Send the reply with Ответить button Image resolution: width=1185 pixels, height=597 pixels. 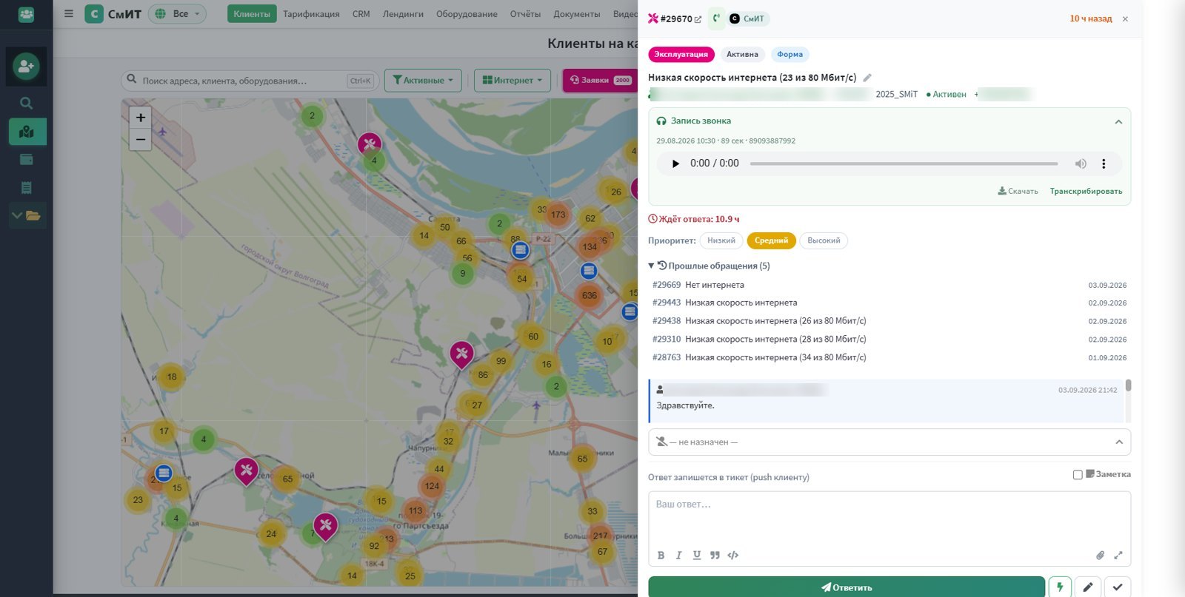[x=847, y=587]
